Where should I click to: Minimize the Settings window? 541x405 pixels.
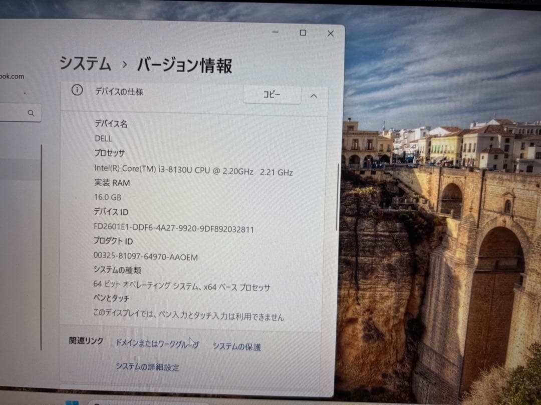pyautogui.click(x=275, y=33)
